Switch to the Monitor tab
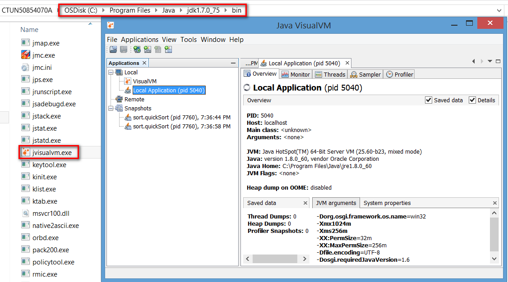This screenshot has height=282, width=508. 296,74
